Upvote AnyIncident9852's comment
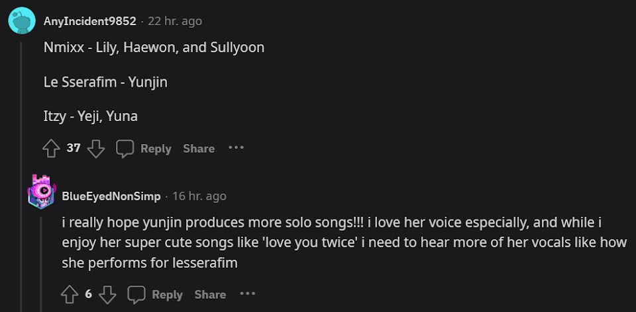Image resolution: width=636 pixels, height=312 pixels. (x=51, y=149)
